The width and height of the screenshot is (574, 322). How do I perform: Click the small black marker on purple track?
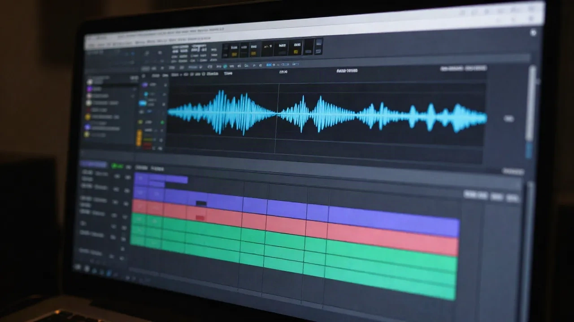[x=201, y=203]
